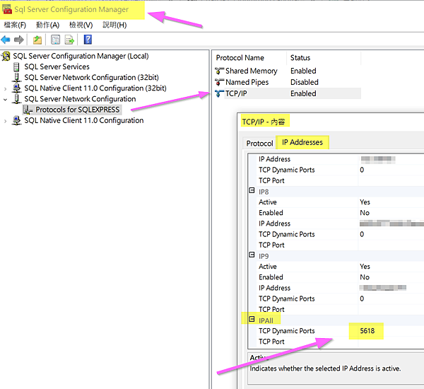Screen dimensions: 424x389
Task: Click the TCP/IP protocol icon
Action: pos(219,93)
